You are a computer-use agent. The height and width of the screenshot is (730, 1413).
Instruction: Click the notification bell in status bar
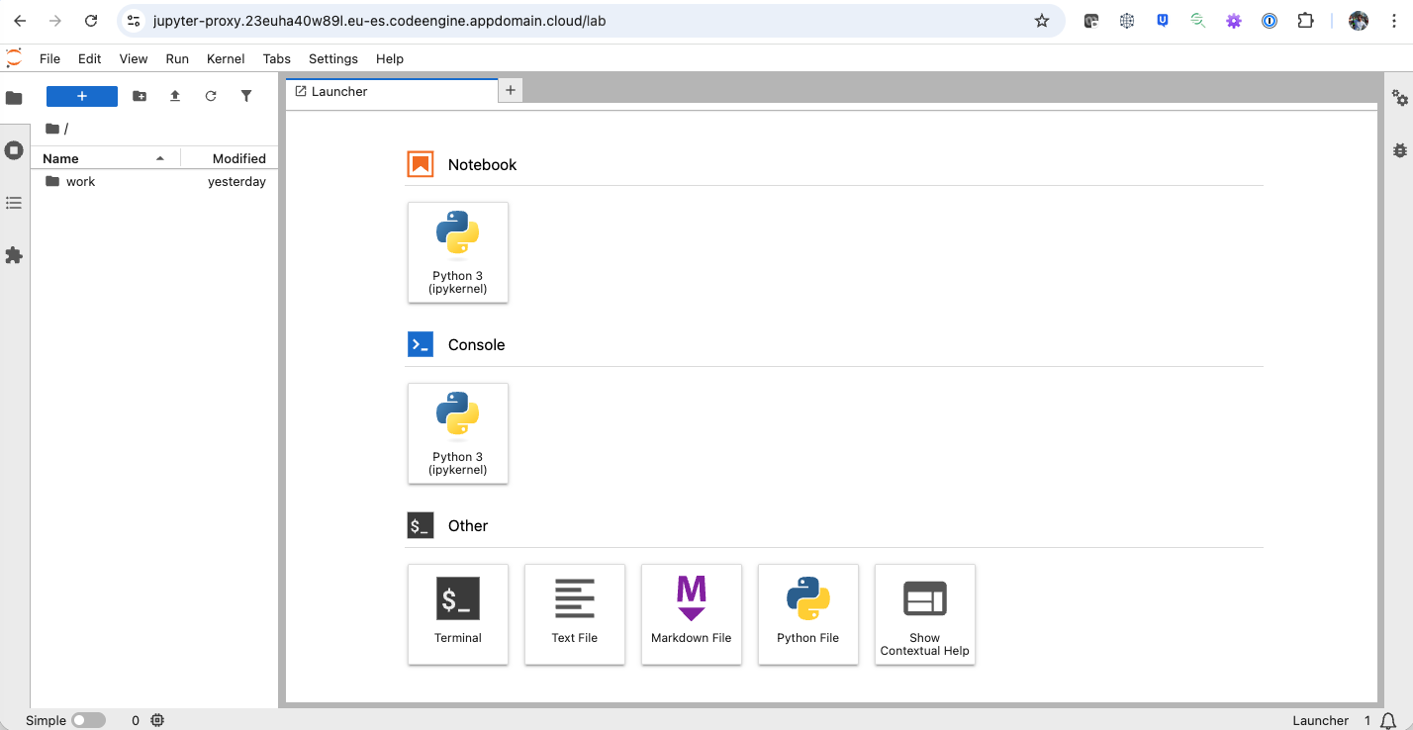click(1389, 721)
